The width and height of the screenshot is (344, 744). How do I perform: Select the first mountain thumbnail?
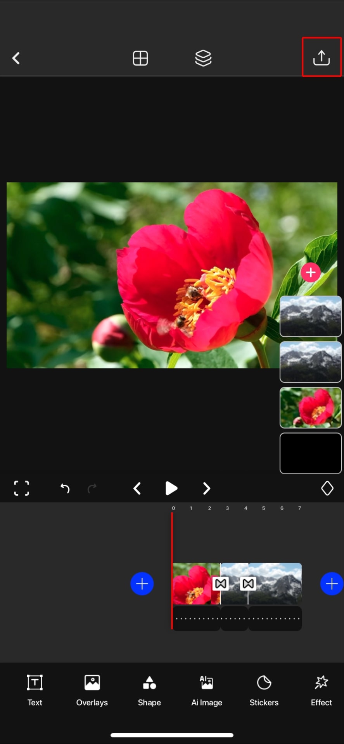(311, 316)
